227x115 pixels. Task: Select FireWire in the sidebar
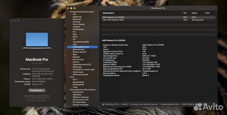pyautogui.click(x=76, y=27)
